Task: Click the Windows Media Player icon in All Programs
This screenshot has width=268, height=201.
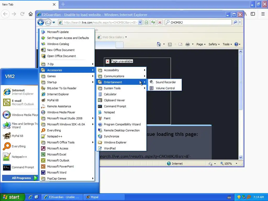Action: pos(43,112)
